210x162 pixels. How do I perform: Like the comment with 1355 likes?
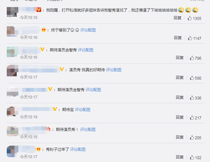(x=189, y=18)
